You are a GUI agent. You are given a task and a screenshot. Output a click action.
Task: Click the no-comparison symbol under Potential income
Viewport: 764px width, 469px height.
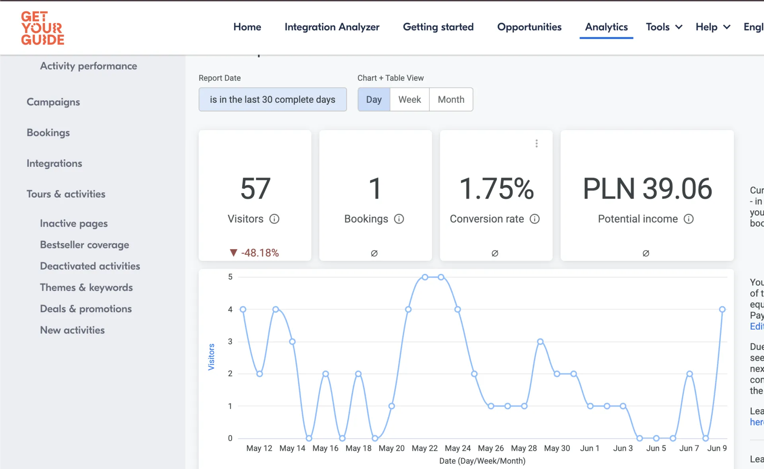(x=646, y=253)
